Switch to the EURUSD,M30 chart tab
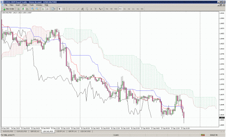Image resolution: width=226 pixels, height=137 pixels. 22,131
